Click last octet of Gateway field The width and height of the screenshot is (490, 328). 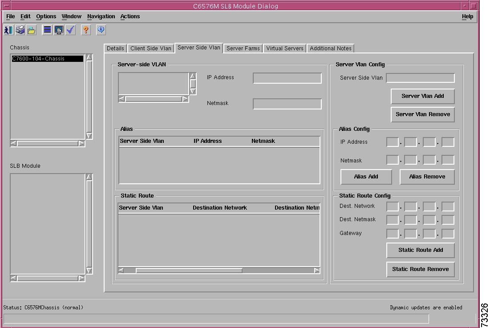pos(448,234)
